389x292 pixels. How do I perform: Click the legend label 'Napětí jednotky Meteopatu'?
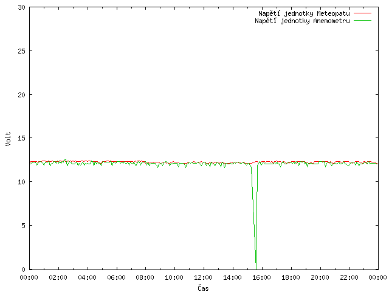pyautogui.click(x=304, y=13)
